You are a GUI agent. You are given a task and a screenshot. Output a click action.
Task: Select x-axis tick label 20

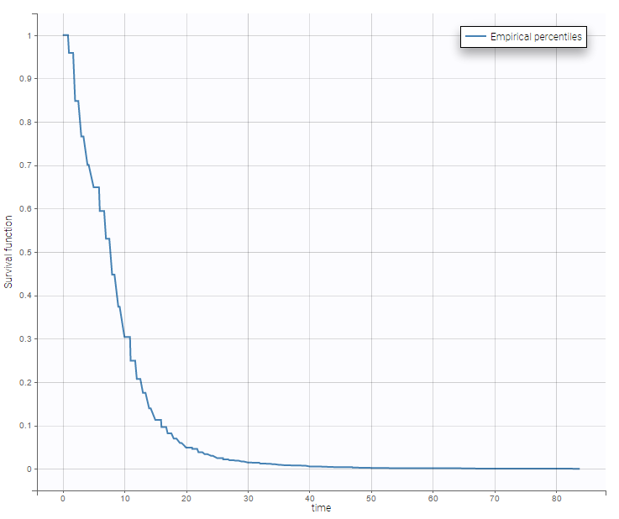coord(186,499)
